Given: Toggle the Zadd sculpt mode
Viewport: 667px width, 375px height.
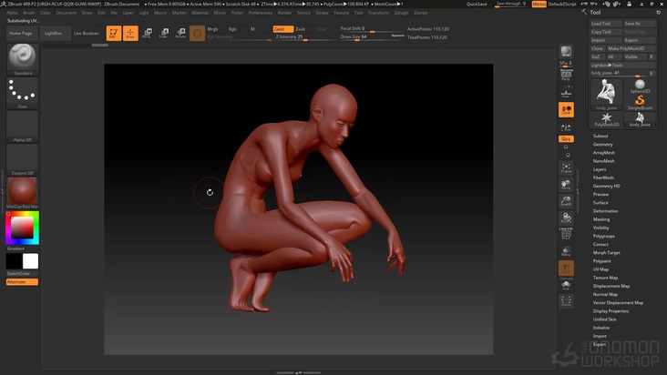Looking at the screenshot, I should coord(282,29).
